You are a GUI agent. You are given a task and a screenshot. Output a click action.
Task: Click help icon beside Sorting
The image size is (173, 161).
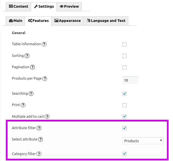pyautogui.click(x=27, y=56)
